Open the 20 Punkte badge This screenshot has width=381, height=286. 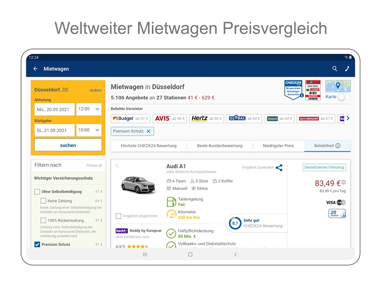337,213
